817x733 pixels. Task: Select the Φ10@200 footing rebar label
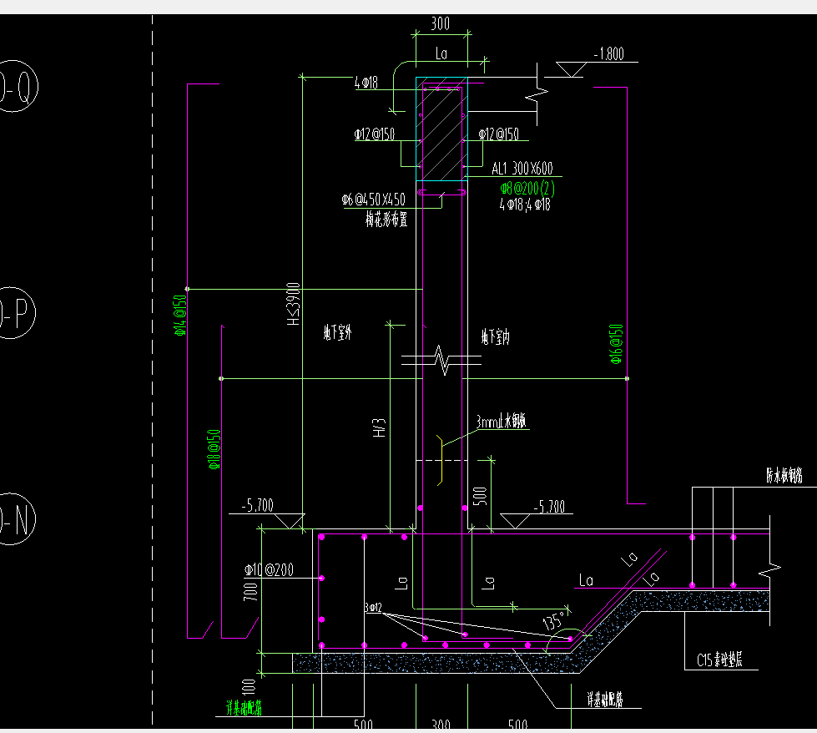coord(269,569)
